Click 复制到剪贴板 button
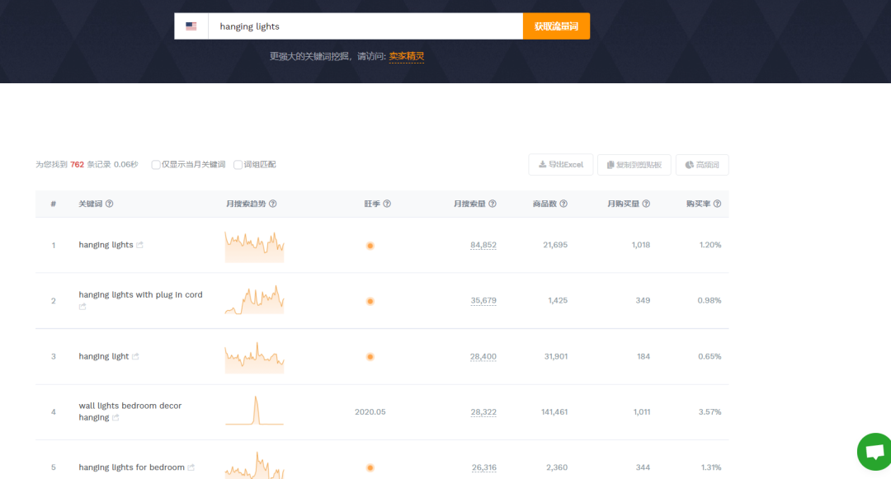This screenshot has width=891, height=479. pos(634,165)
